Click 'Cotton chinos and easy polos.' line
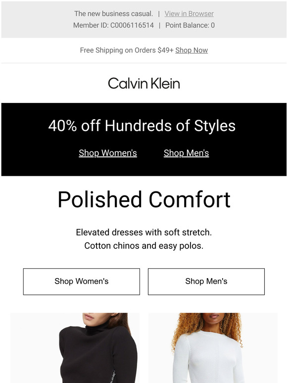Image resolution: width=287 pixels, height=383 pixels. (144, 246)
